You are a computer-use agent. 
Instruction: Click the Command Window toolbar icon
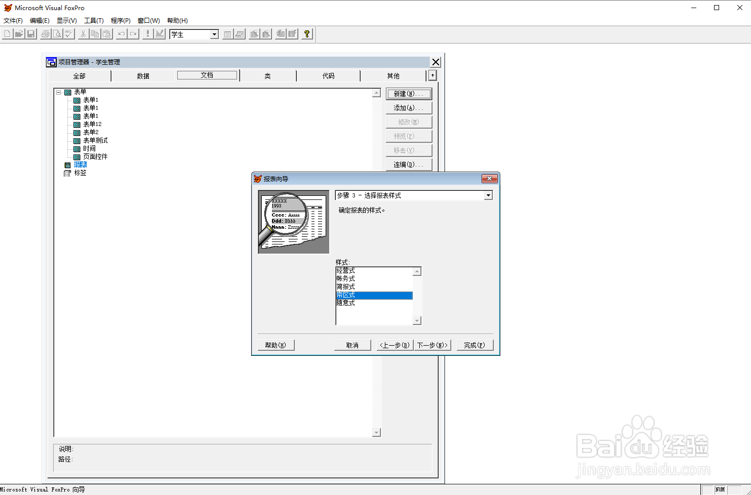[x=228, y=34]
